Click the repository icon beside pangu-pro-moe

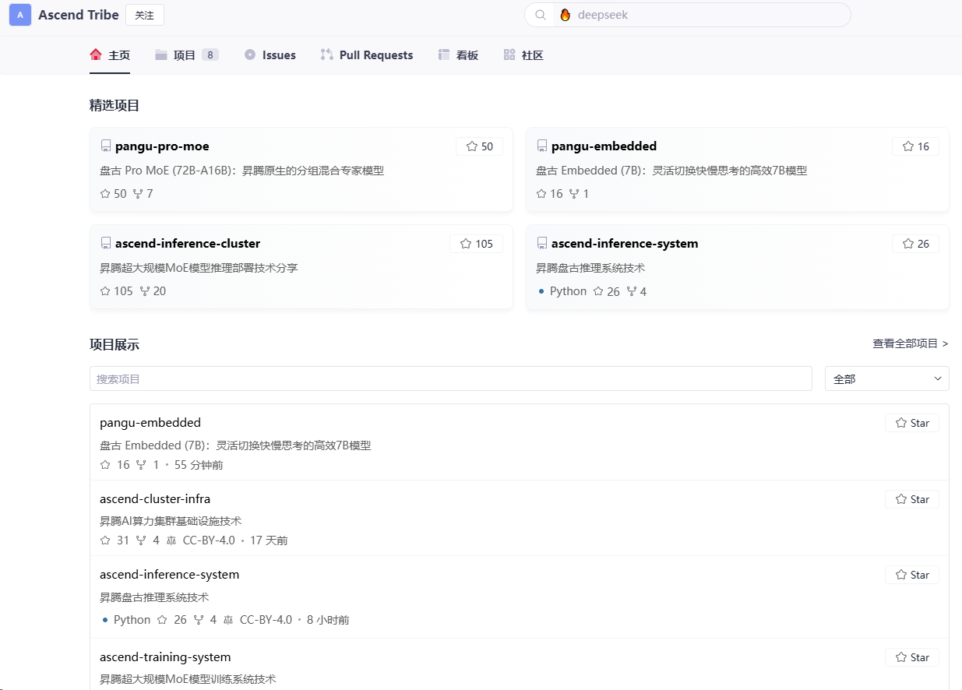pos(106,146)
